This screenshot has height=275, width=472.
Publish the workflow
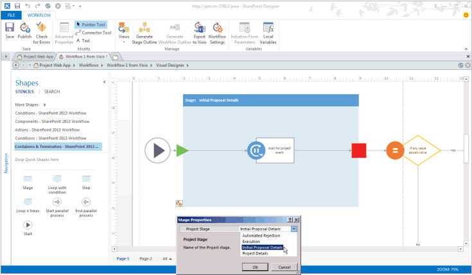24,31
